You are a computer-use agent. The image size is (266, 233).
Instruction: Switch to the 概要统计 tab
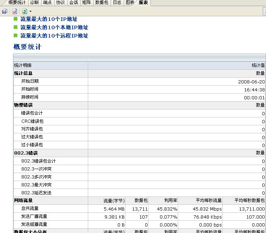tap(17, 3)
